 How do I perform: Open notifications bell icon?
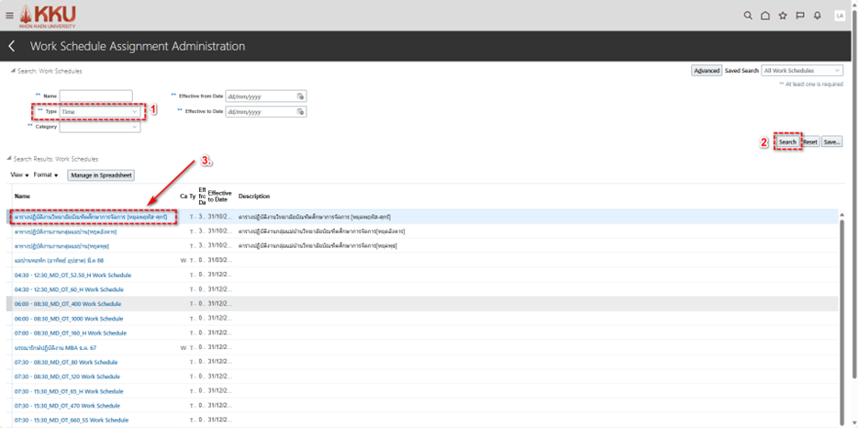point(818,16)
